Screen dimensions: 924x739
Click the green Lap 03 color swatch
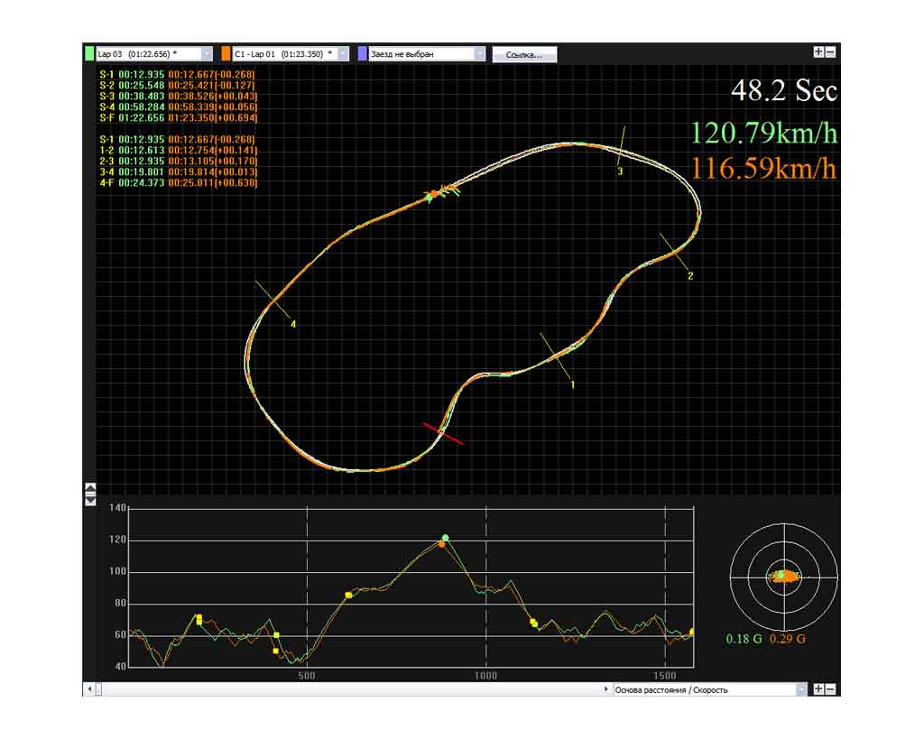[88, 54]
